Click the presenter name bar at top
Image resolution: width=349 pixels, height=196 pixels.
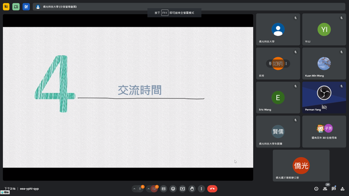tap(189, 6)
